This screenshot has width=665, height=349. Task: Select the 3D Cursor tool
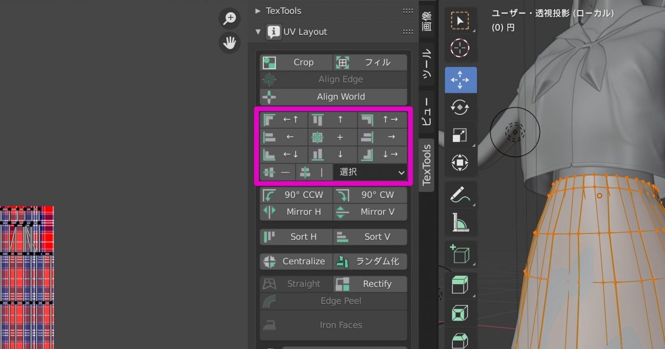(461, 48)
